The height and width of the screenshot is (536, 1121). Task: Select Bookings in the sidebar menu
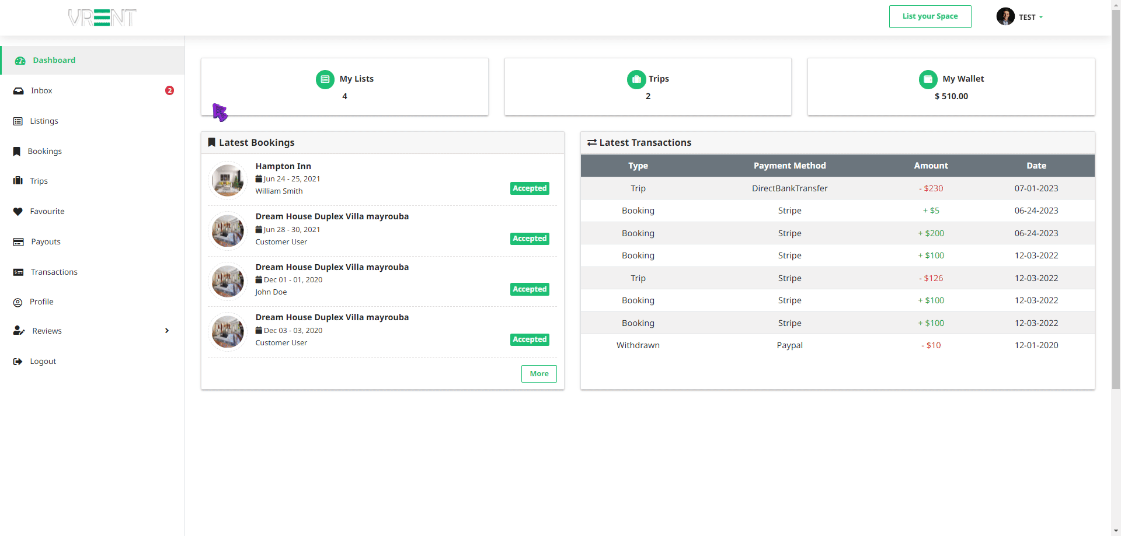[44, 152]
